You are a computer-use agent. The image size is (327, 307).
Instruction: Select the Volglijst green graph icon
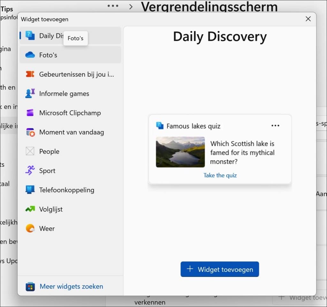click(31, 209)
